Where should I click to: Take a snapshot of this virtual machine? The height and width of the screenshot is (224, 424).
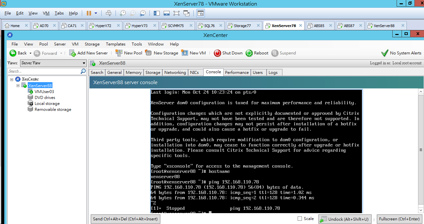pyautogui.click(x=123, y=13)
